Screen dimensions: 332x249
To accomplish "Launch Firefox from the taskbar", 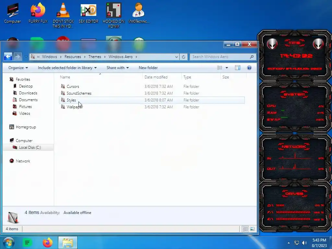I will point(48,243).
